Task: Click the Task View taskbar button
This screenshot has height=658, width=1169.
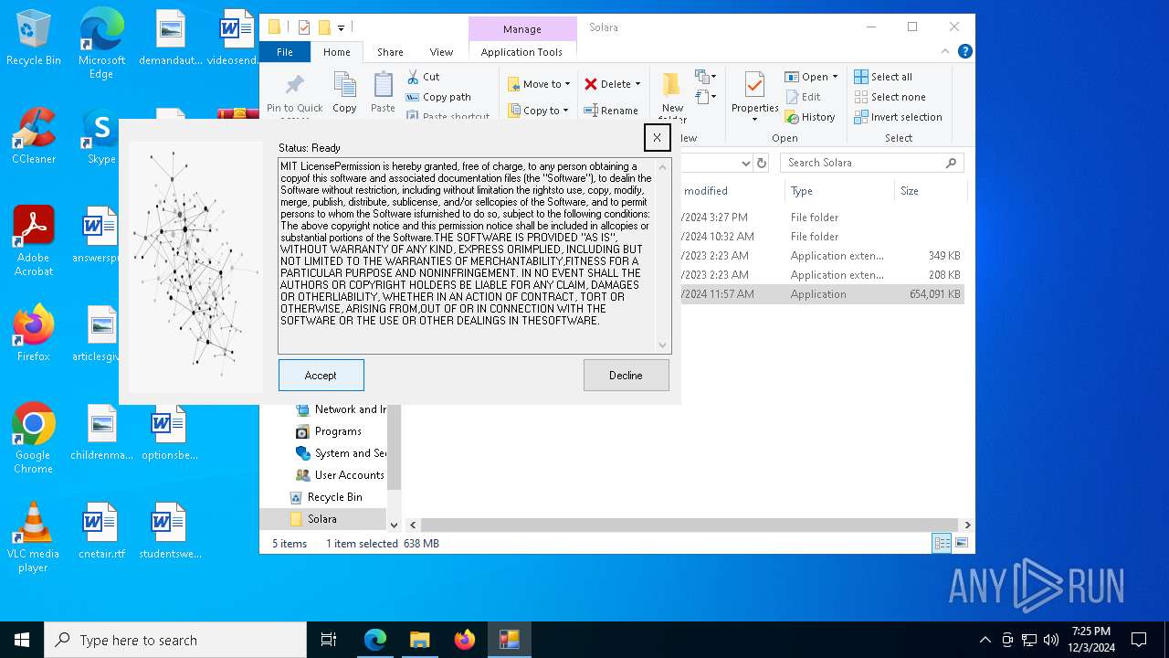Action: point(329,640)
